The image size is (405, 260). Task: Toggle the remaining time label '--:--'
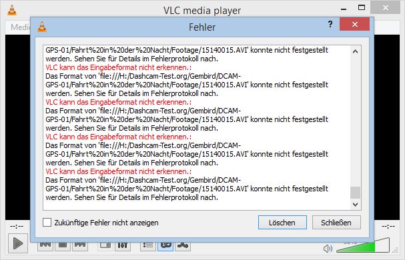tap(388, 227)
